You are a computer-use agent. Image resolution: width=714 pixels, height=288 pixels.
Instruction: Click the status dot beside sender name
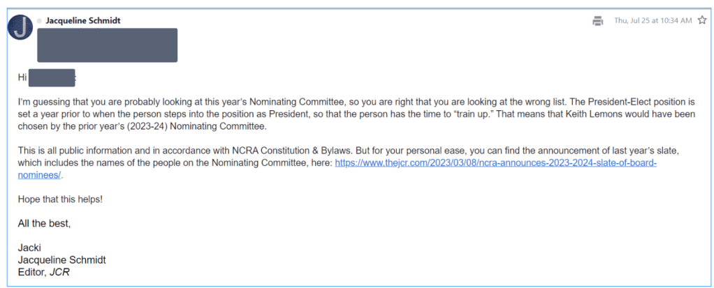tap(39, 21)
